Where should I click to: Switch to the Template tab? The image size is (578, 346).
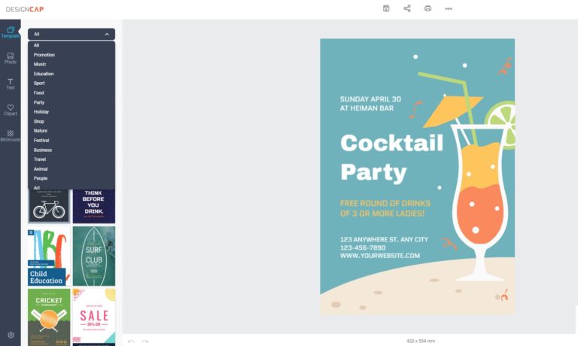click(11, 32)
